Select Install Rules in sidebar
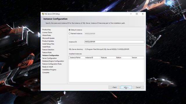The height and width of the screenshot is (104, 186). click(x=46, y=47)
